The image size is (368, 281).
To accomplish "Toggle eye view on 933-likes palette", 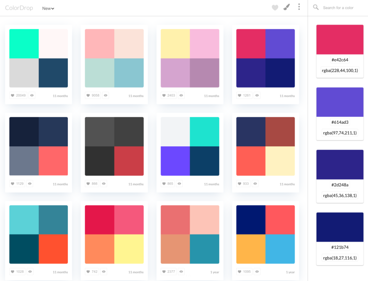I will click(x=255, y=183).
